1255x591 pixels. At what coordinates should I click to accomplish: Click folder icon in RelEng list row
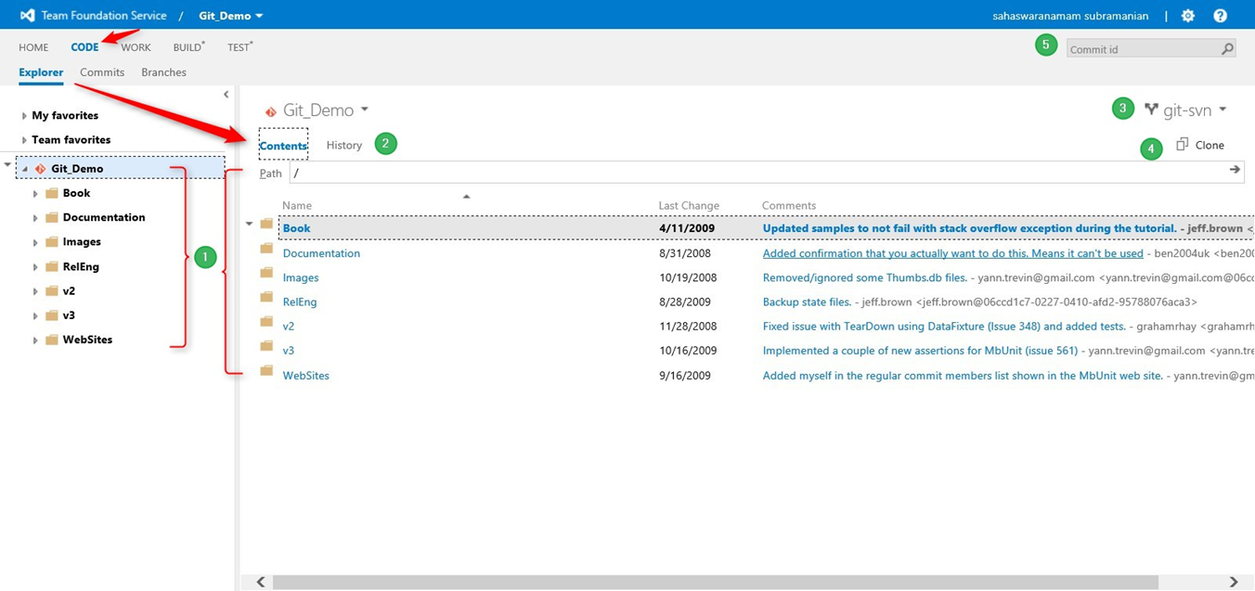coord(266,298)
